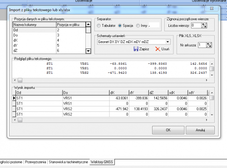Image resolution: width=227 pixels, height=168 pixels.
Task: Click the sdX header in results table
Action: [178, 93]
